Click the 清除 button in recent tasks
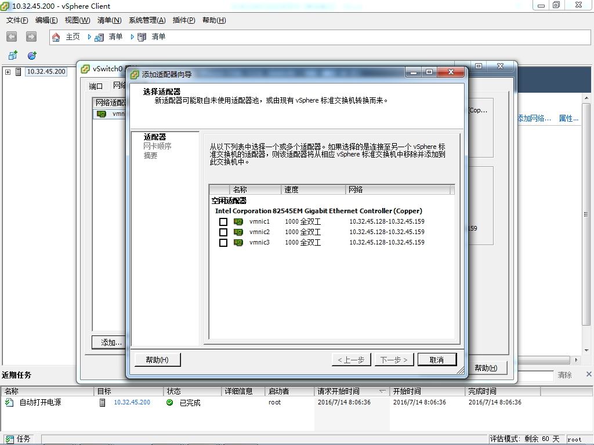The image size is (594, 445). (564, 375)
